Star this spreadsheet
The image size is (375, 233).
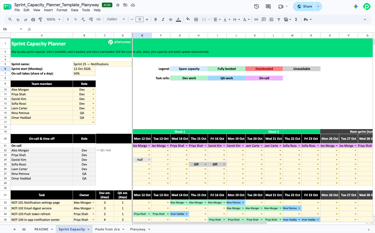pyautogui.click(x=118, y=5)
